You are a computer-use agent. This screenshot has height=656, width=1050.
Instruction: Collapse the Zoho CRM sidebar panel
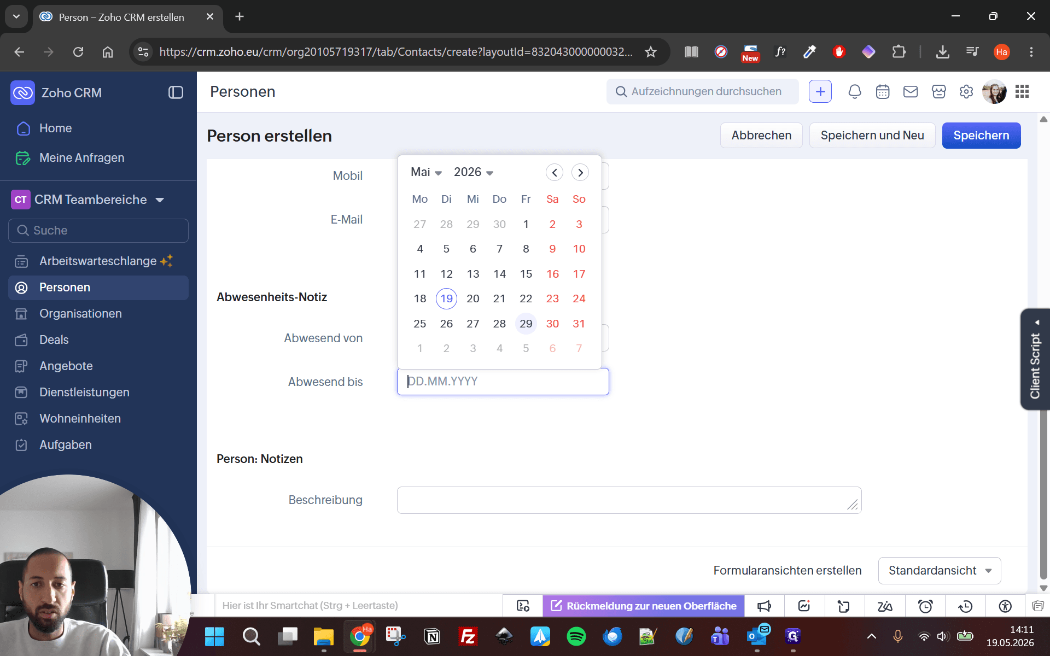[x=176, y=92]
